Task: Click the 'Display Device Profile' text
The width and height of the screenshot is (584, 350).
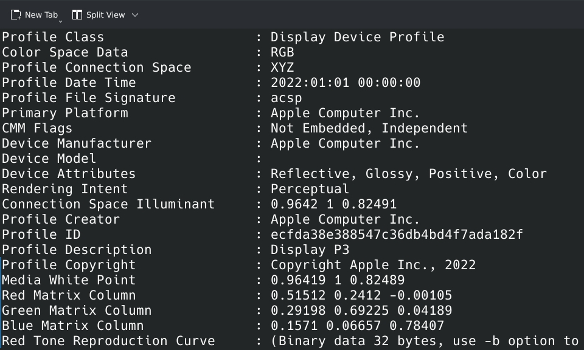Action: coord(357,37)
